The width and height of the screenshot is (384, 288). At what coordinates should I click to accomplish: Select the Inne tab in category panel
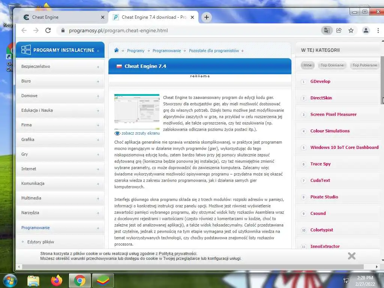point(307,65)
